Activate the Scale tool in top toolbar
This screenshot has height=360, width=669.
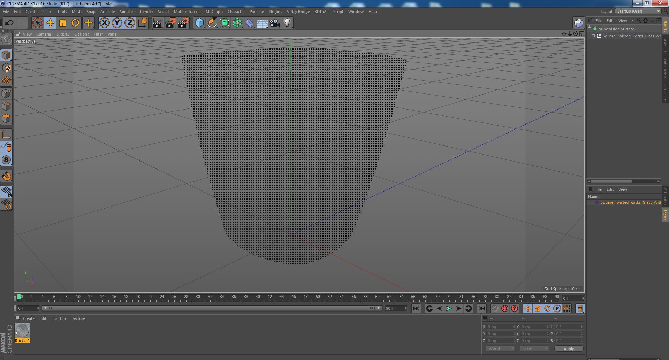63,23
